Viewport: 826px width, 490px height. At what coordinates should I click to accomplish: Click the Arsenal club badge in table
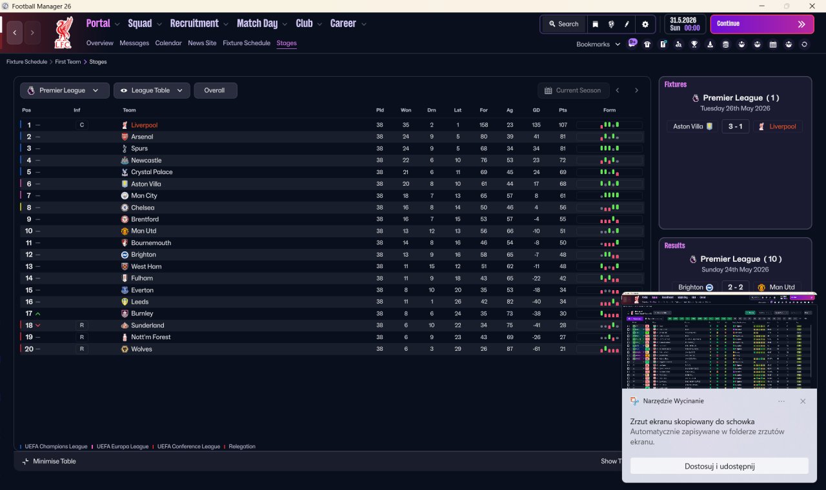click(125, 137)
